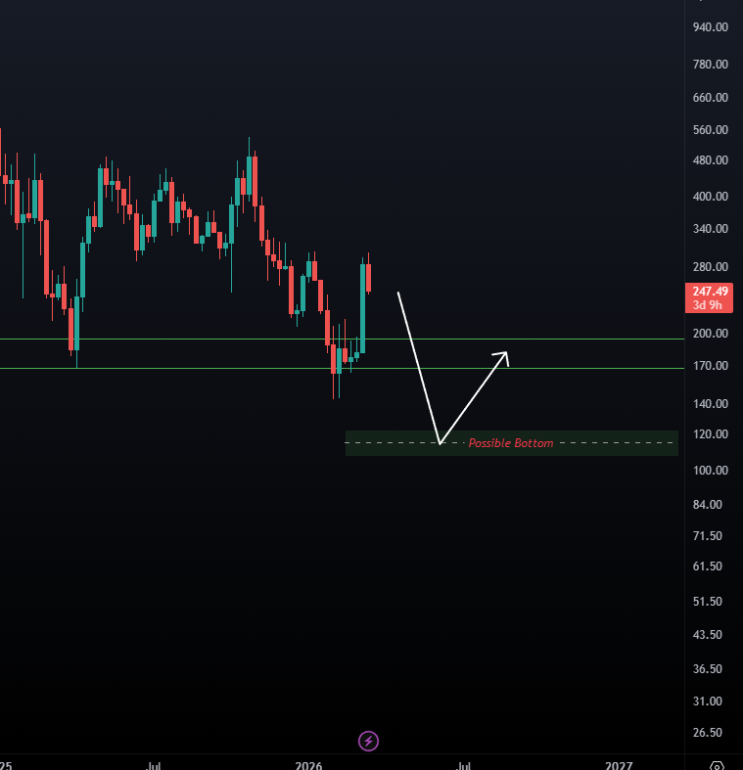Click the 43.50 price scale label
This screenshot has height=770, width=743.
(708, 635)
